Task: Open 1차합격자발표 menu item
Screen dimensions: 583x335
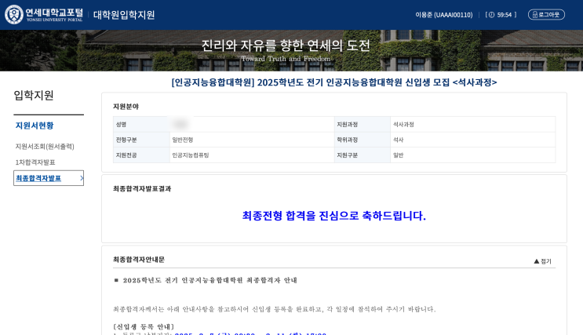Action: point(35,162)
